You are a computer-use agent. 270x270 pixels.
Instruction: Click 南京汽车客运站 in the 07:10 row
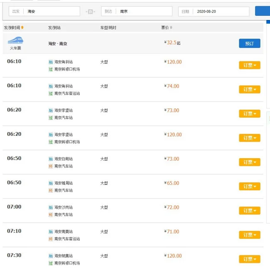(x=67, y=239)
